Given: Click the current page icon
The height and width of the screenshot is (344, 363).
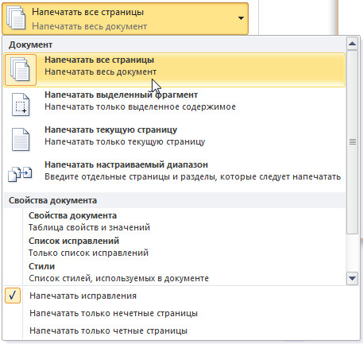Looking at the screenshot, I should pos(21,140).
